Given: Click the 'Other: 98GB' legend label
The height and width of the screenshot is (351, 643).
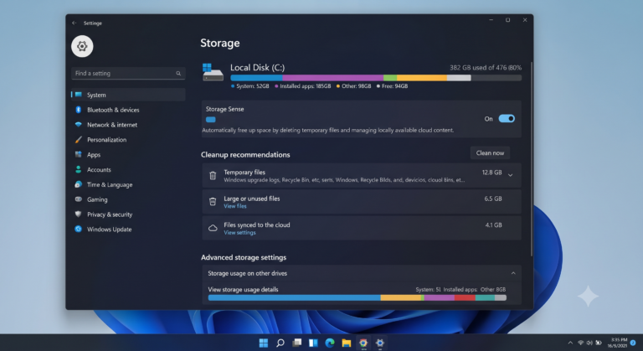Looking at the screenshot, I should point(356,86).
